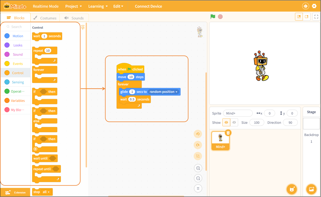
Task: Delete the Mind+ sprite with trash icon
Action: (x=228, y=133)
